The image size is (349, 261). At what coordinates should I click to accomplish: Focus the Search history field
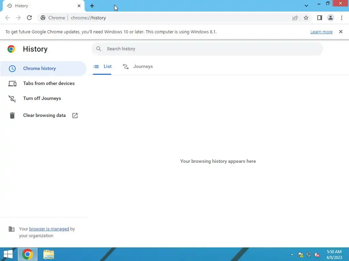click(x=207, y=49)
